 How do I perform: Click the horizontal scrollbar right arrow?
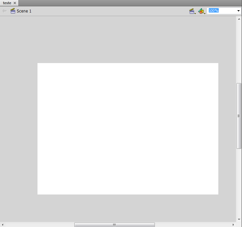pos(233,225)
